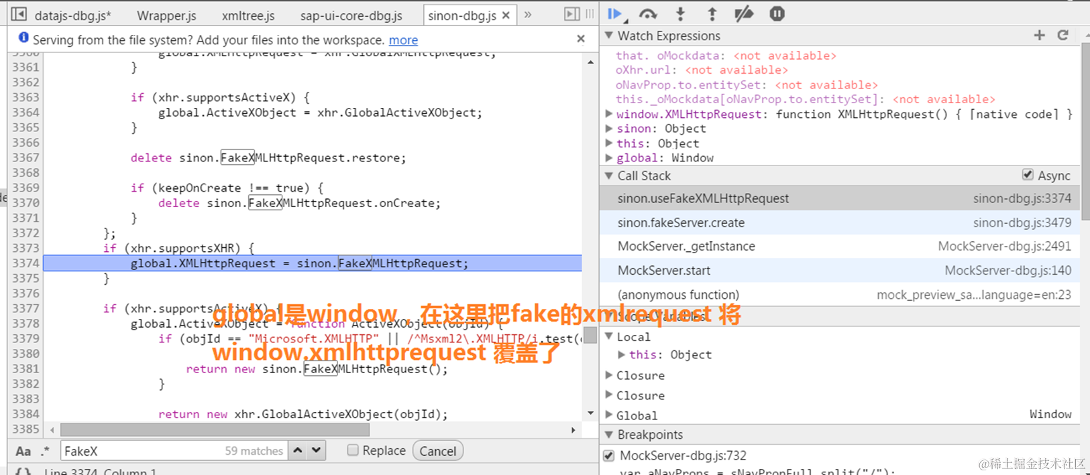Viewport: 1090px width, 475px height.
Task: Collapse the Breakpoints section
Action: coord(609,435)
